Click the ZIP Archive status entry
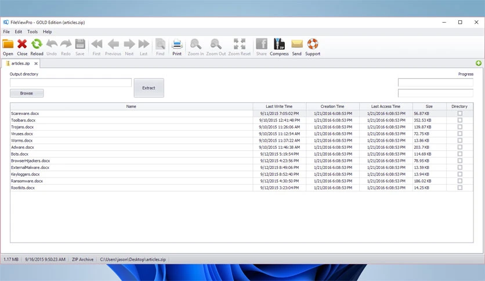Viewport: 485px width, 281px height. pyautogui.click(x=82, y=260)
